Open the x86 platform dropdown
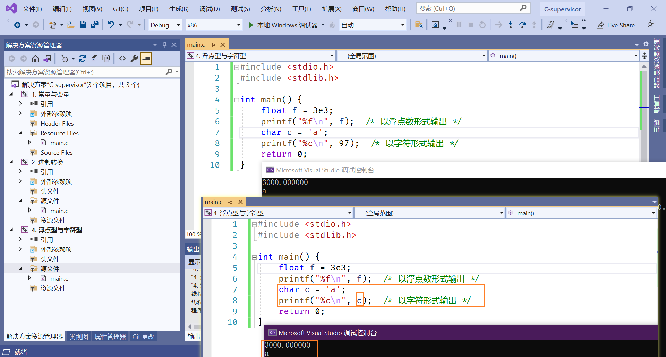The height and width of the screenshot is (357, 666). pos(214,25)
